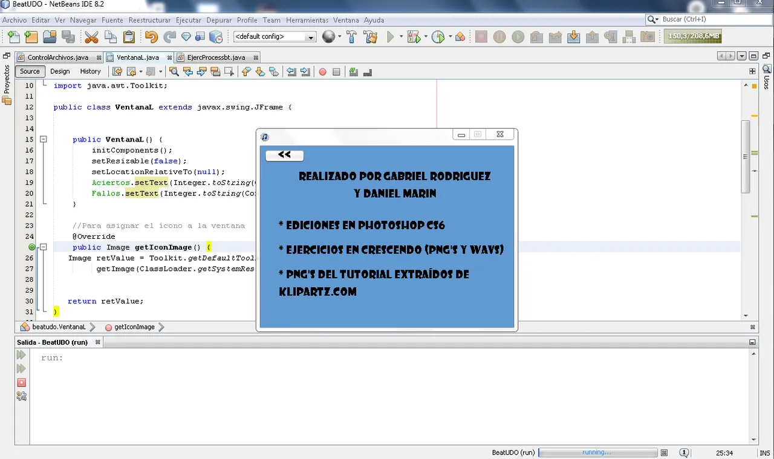Debug project toolbar icon
Viewport: 774px width, 459px height.
pyautogui.click(x=414, y=37)
